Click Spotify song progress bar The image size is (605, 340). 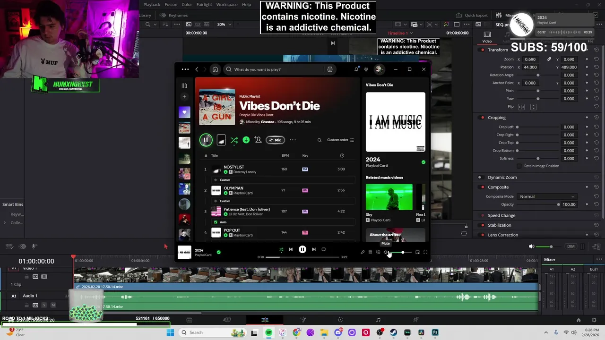[302, 257]
